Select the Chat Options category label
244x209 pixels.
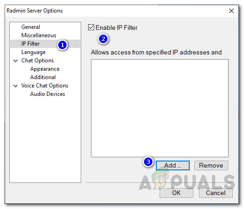[38, 61]
